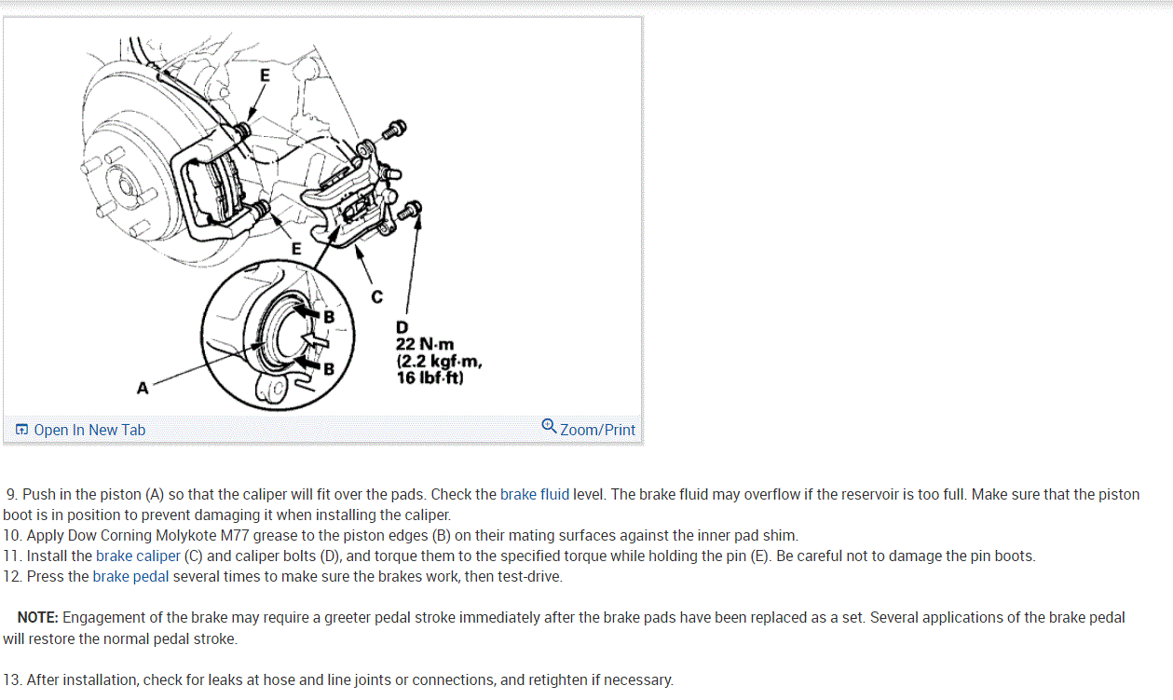Click the Zoom/Print magnifier icon

point(550,427)
